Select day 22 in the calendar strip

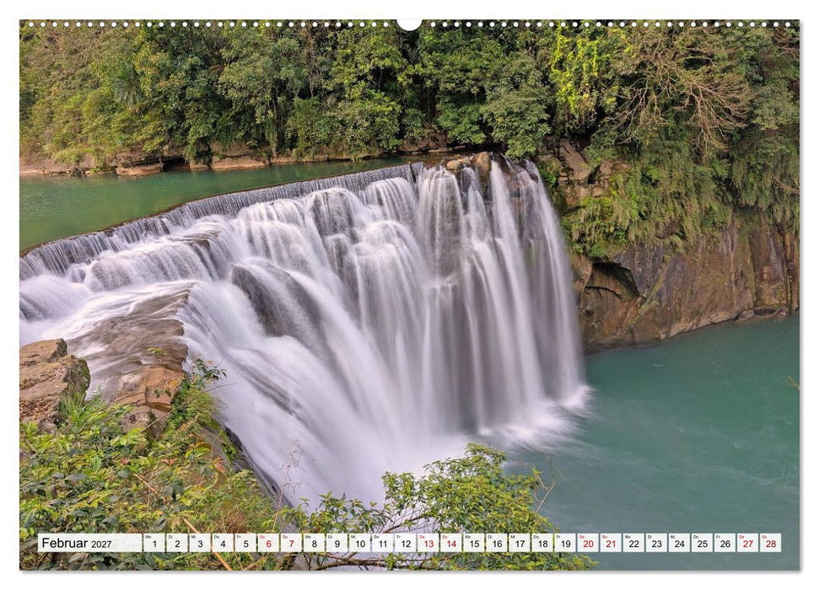(634, 543)
